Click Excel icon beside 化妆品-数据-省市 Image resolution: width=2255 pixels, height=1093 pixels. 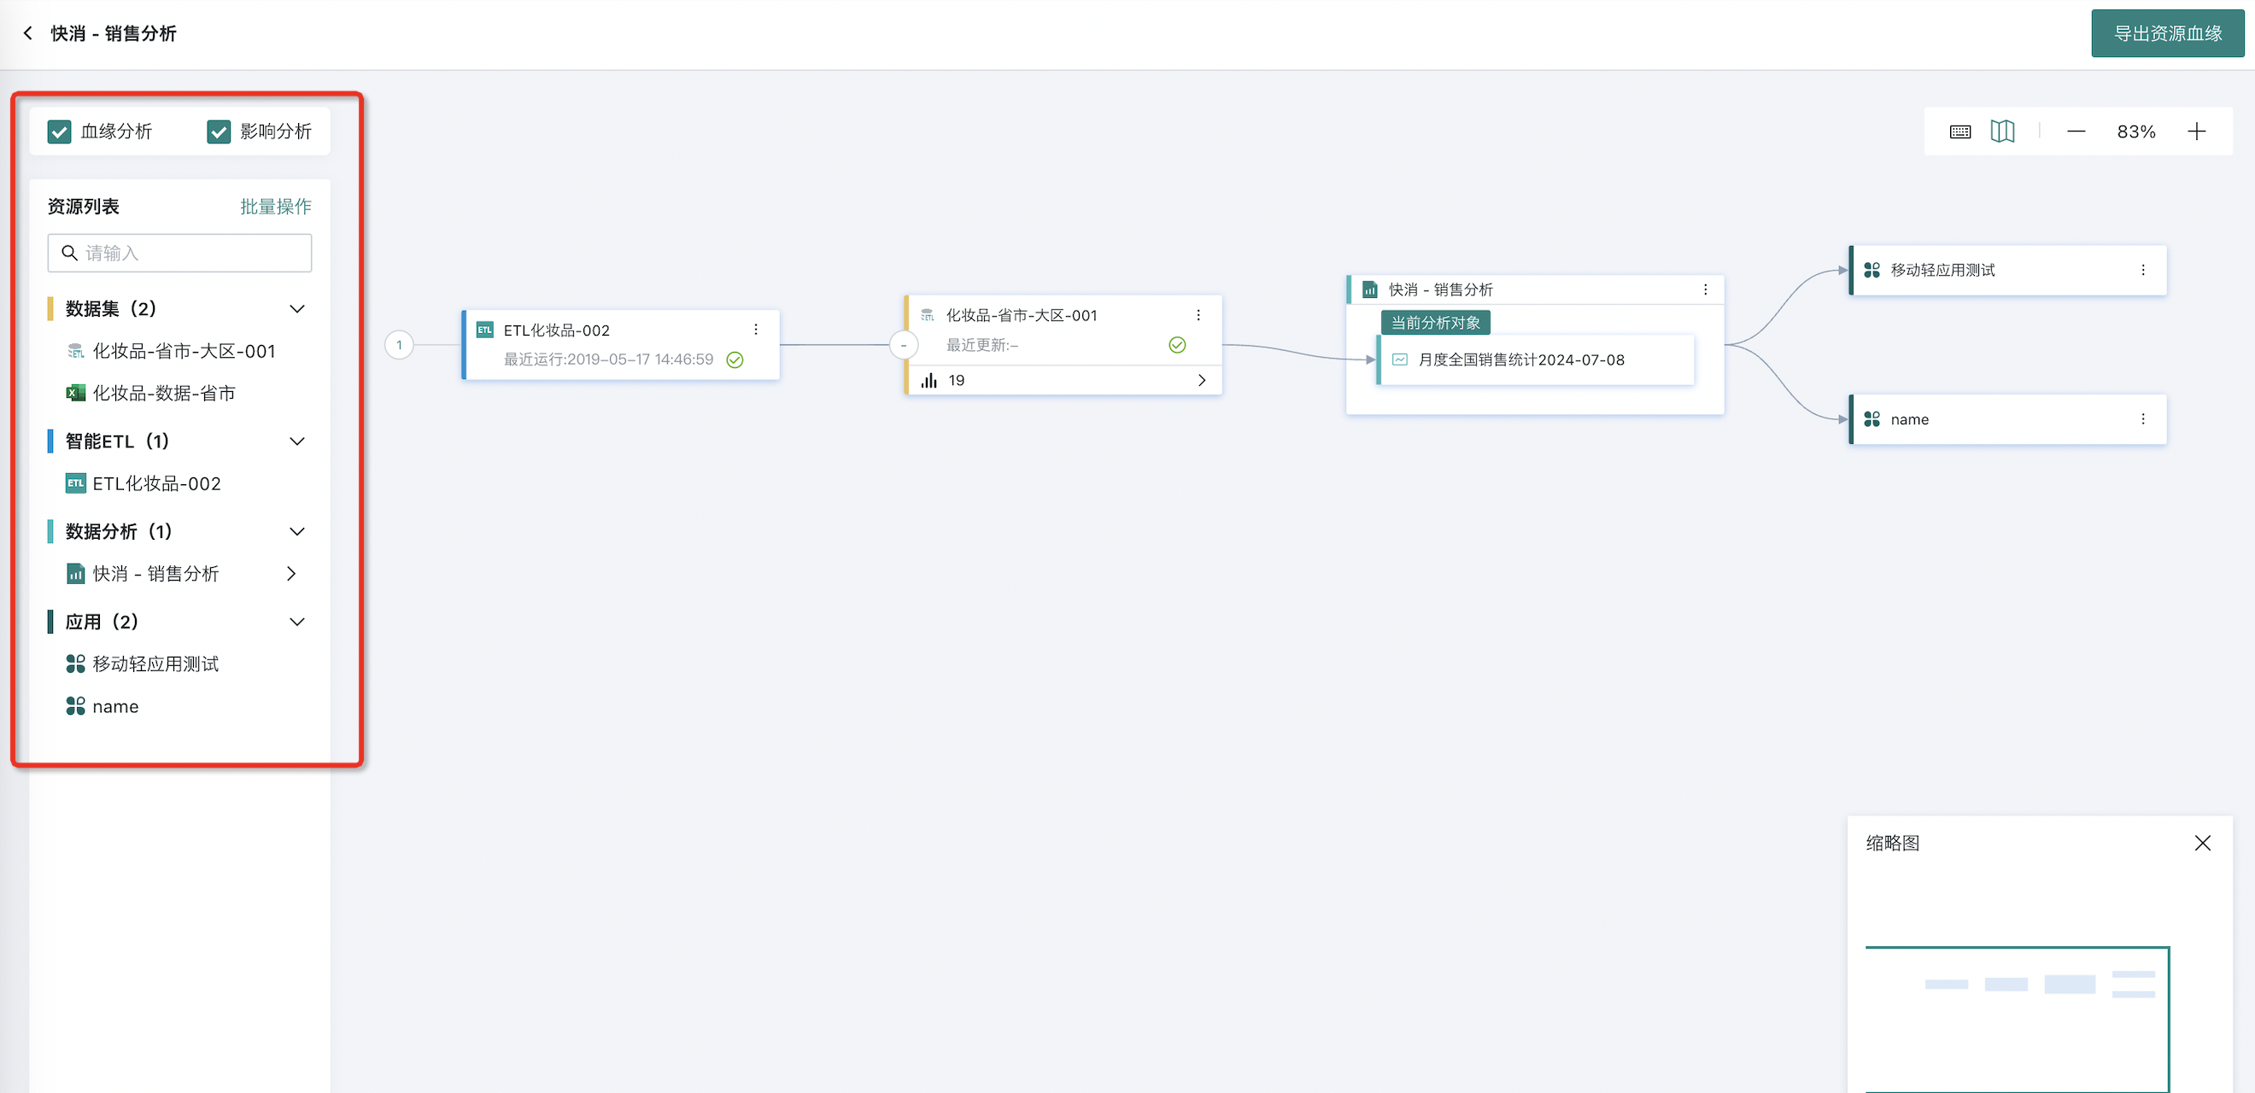pyautogui.click(x=76, y=393)
